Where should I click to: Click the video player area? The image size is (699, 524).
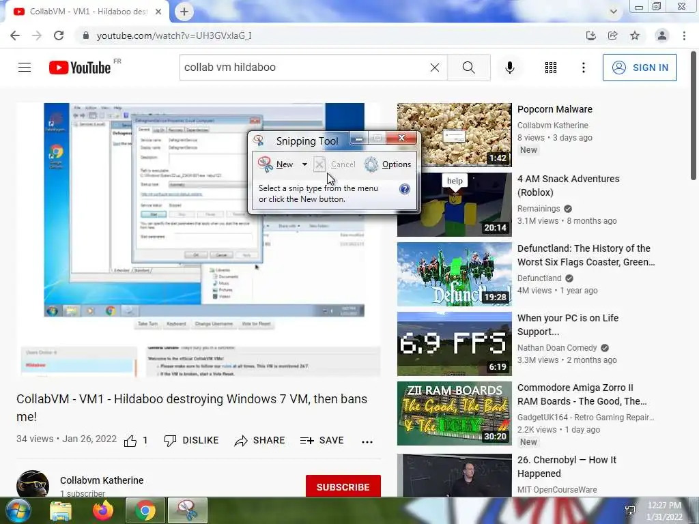tap(199, 239)
